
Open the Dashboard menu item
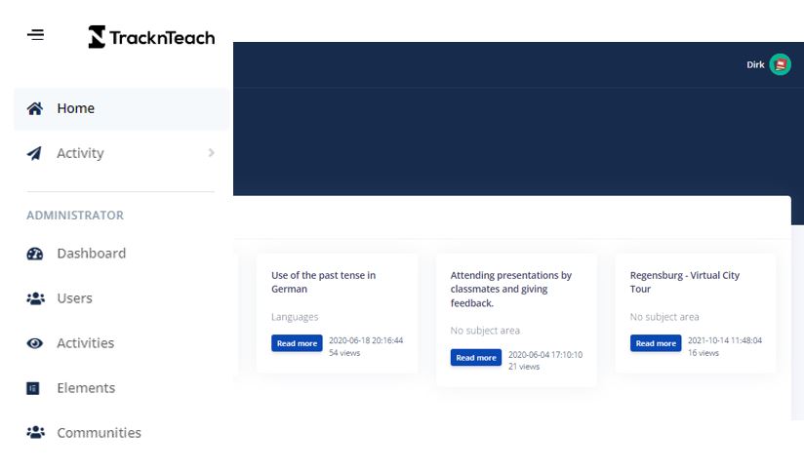tap(91, 254)
